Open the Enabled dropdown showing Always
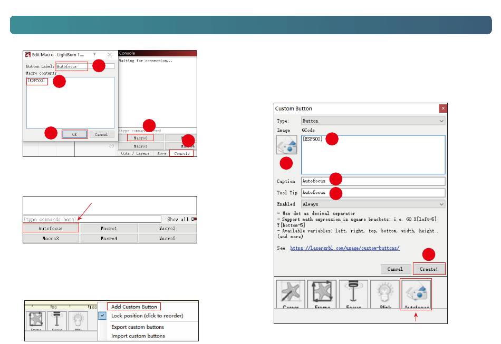 pos(373,204)
